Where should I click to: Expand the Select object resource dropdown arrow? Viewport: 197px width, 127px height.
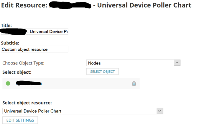pyautogui.click(x=160, y=111)
